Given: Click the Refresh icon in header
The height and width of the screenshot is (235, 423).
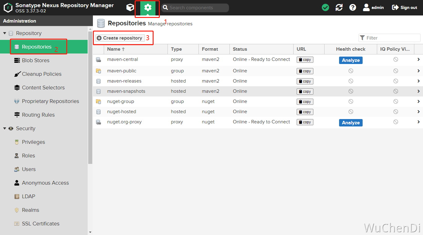Looking at the screenshot, I should coord(339,7).
